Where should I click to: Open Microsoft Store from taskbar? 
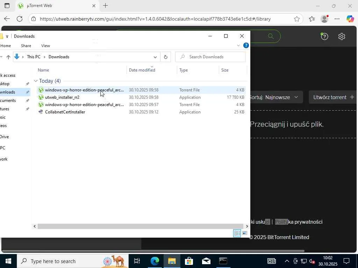(x=189, y=261)
